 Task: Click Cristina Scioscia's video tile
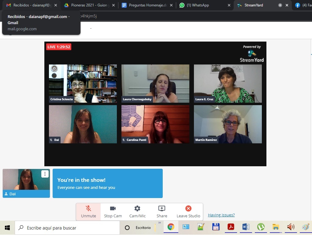point(83,83)
